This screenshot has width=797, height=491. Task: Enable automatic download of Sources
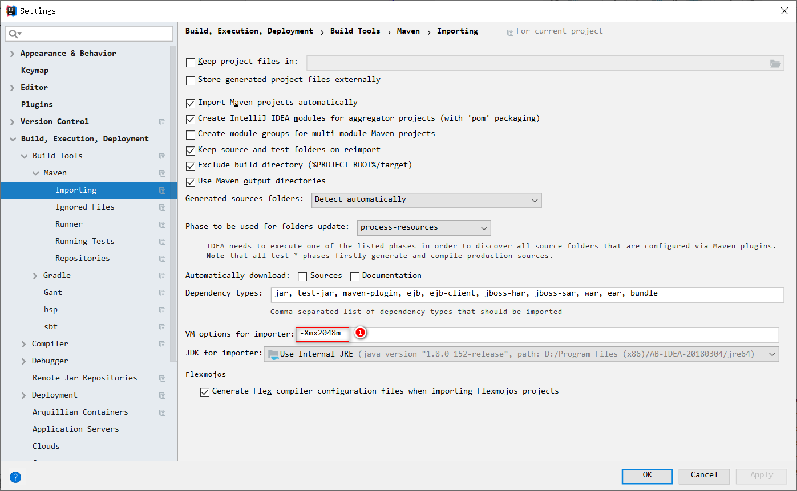point(302,276)
